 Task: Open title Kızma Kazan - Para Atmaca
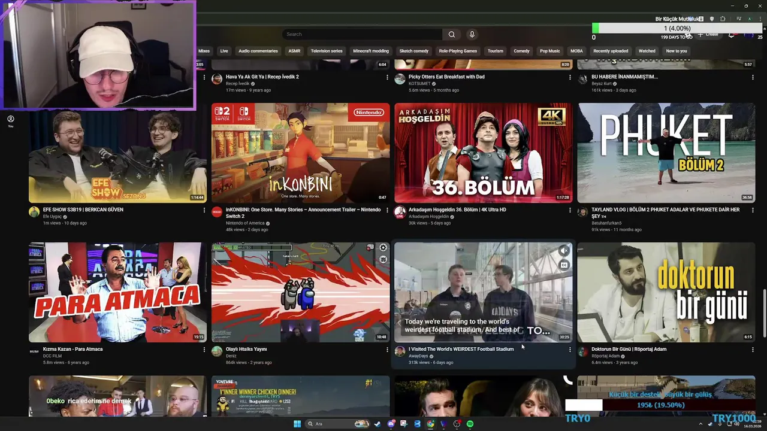click(x=73, y=349)
